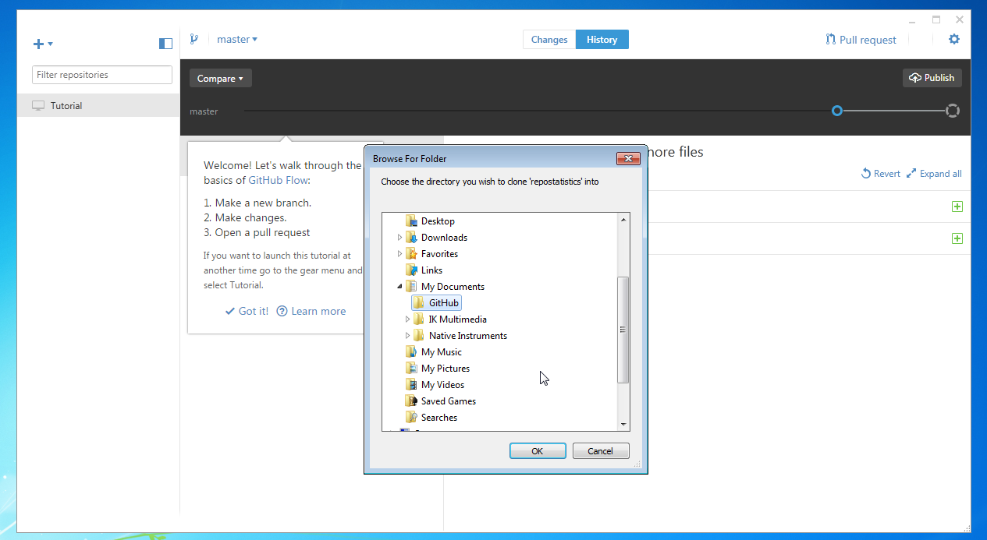Select the GitHub folder in tree
The image size is (987, 540).
click(x=443, y=303)
